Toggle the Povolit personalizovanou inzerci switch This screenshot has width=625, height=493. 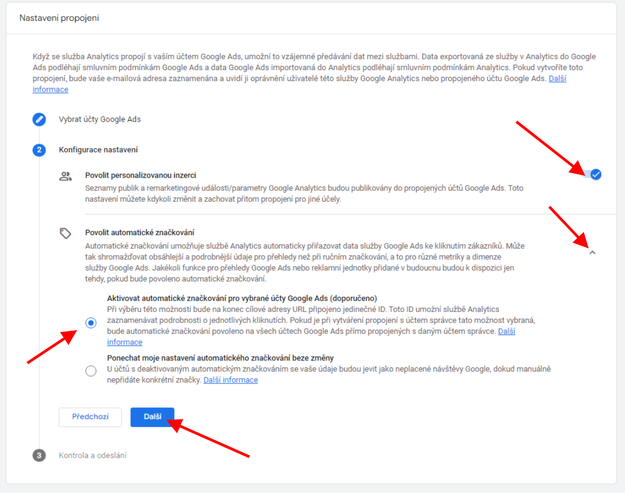[593, 174]
